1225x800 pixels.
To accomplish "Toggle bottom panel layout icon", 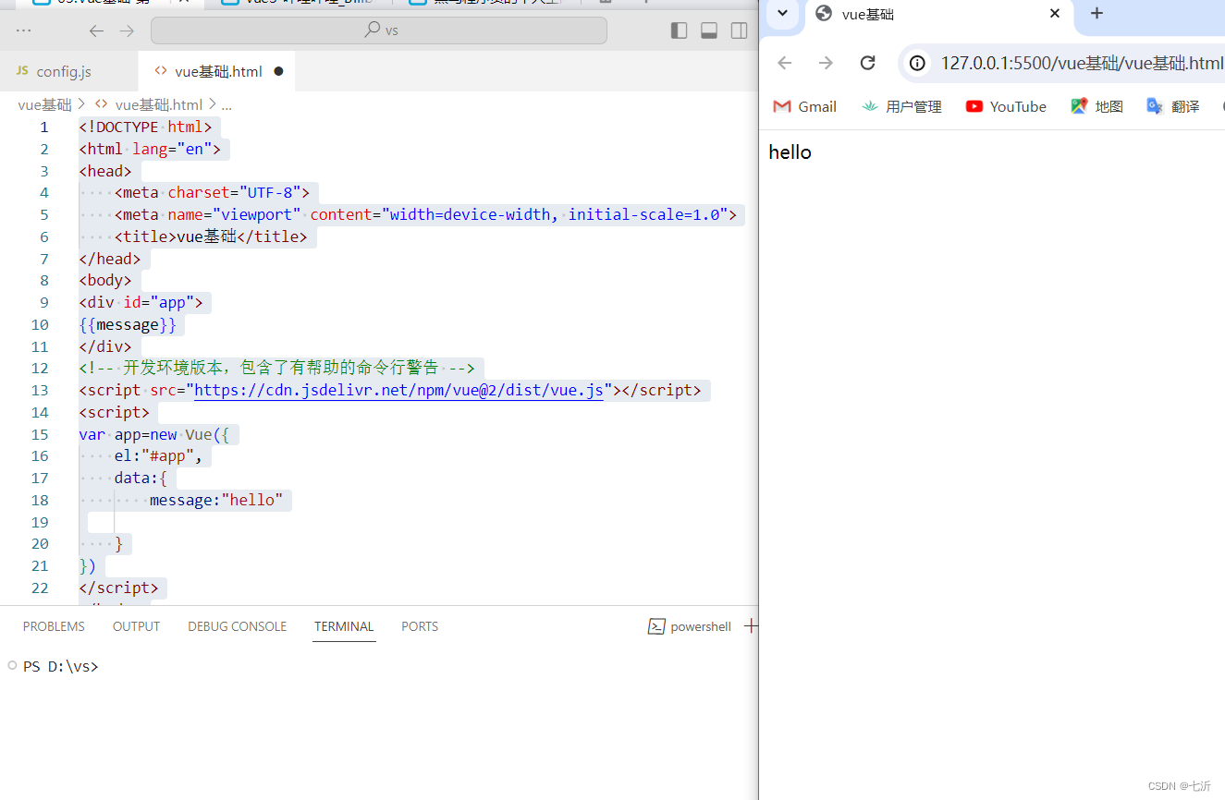I will pos(709,30).
